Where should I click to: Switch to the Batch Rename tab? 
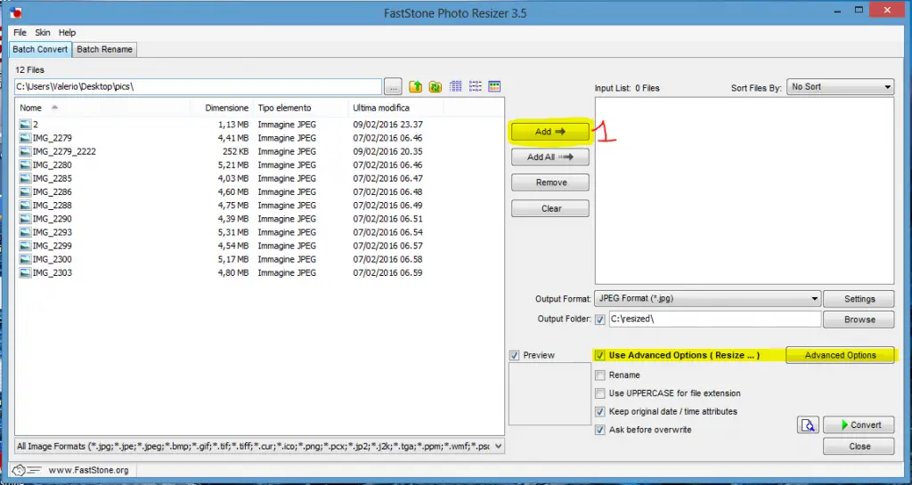105,49
